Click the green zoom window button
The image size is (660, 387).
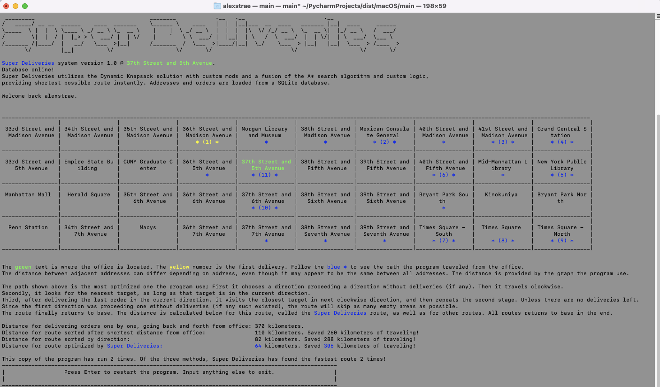coord(25,6)
